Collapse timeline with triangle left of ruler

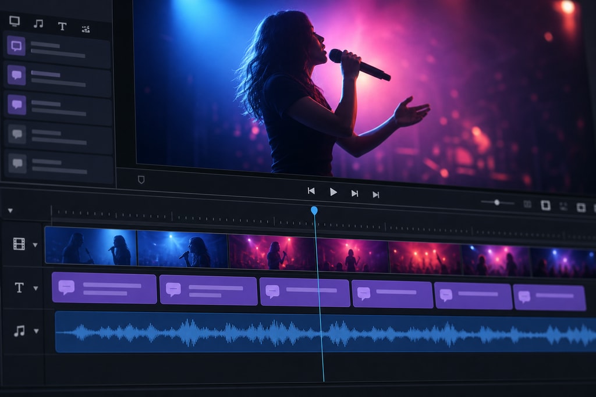click(10, 210)
